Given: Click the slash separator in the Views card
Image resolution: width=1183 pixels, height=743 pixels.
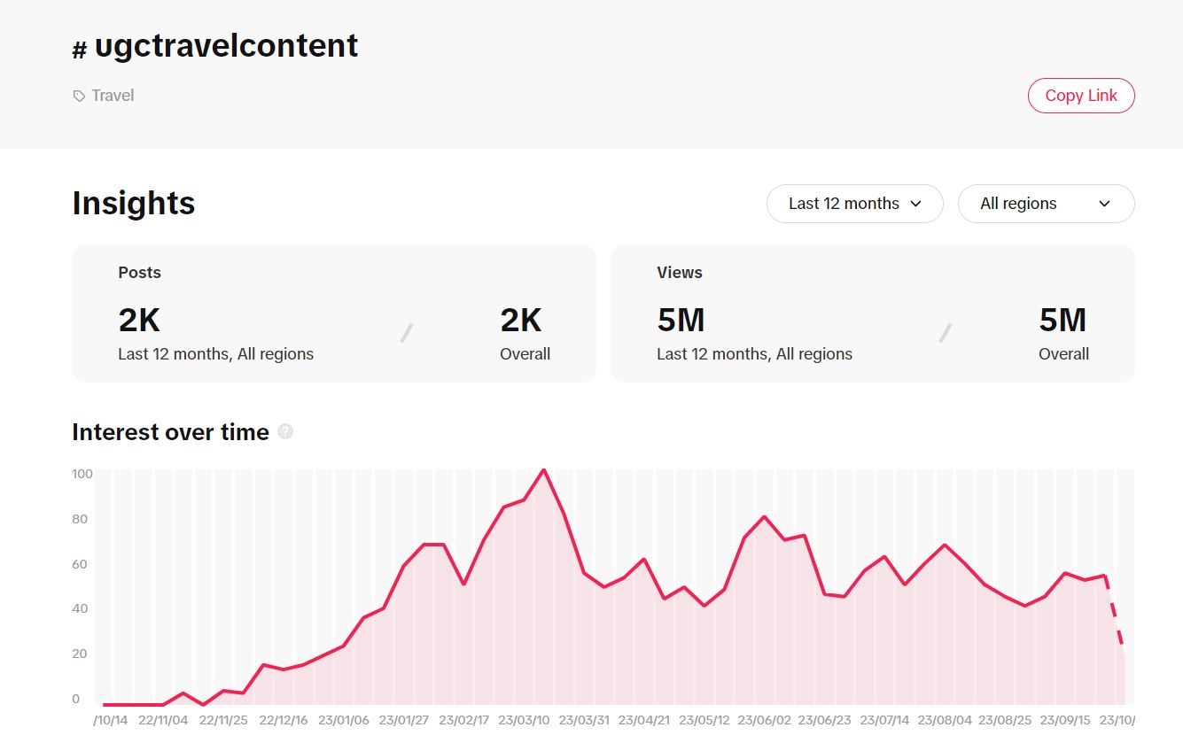Looking at the screenshot, I should pyautogui.click(x=946, y=332).
